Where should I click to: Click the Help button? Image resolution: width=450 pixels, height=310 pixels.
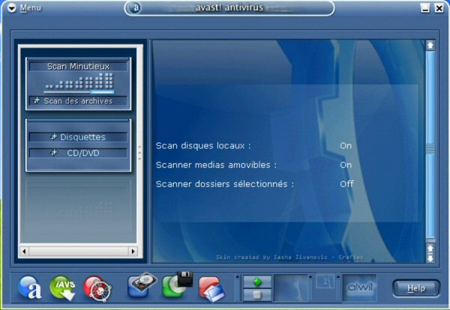point(416,288)
